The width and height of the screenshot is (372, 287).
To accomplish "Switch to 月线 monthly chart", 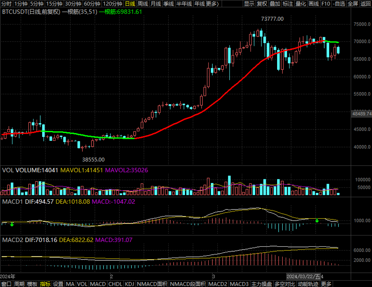I will pyautogui.click(x=156, y=4).
